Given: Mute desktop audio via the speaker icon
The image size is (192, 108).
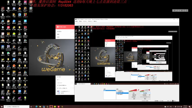Looking at the screenshot, I should pyautogui.click(x=149, y=90).
